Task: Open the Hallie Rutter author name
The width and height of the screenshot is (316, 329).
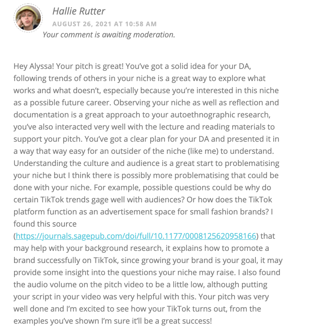Action: [79, 12]
